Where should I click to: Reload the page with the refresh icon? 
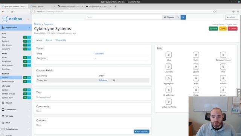coord(12,12)
